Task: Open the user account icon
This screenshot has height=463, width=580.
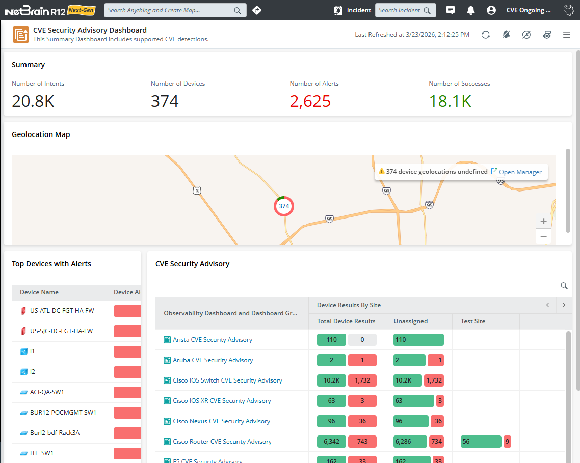Action: [491, 10]
